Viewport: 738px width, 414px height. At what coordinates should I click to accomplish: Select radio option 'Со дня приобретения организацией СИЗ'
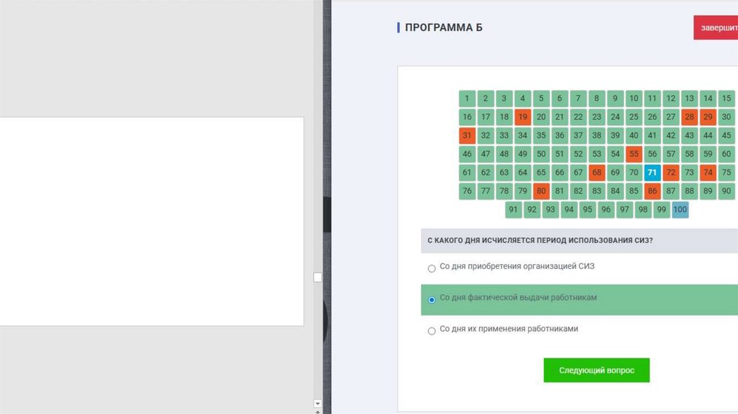(432, 268)
